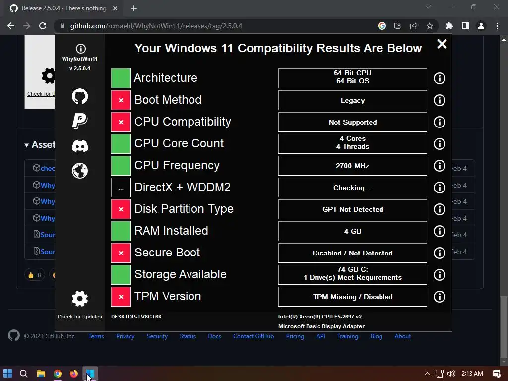The image size is (508, 381).
Task: Click thumbs up reaction button
Action: click(35, 275)
